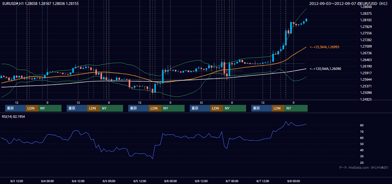Select the 9/3 12:00 date axis label
The width and height of the screenshot is (392, 184).
17,181
